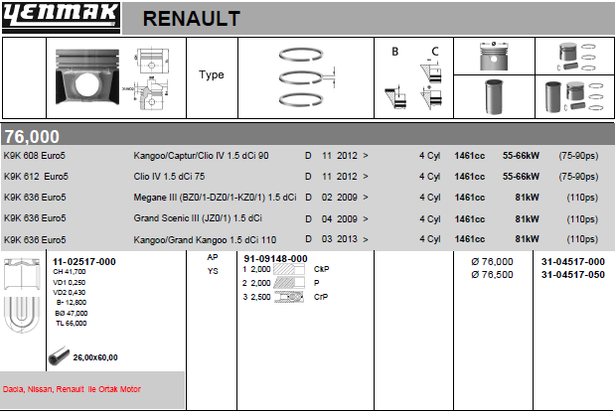The height and width of the screenshot is (412, 616).
Task: Select piston part number 11-02517-000
Action: 83,260
